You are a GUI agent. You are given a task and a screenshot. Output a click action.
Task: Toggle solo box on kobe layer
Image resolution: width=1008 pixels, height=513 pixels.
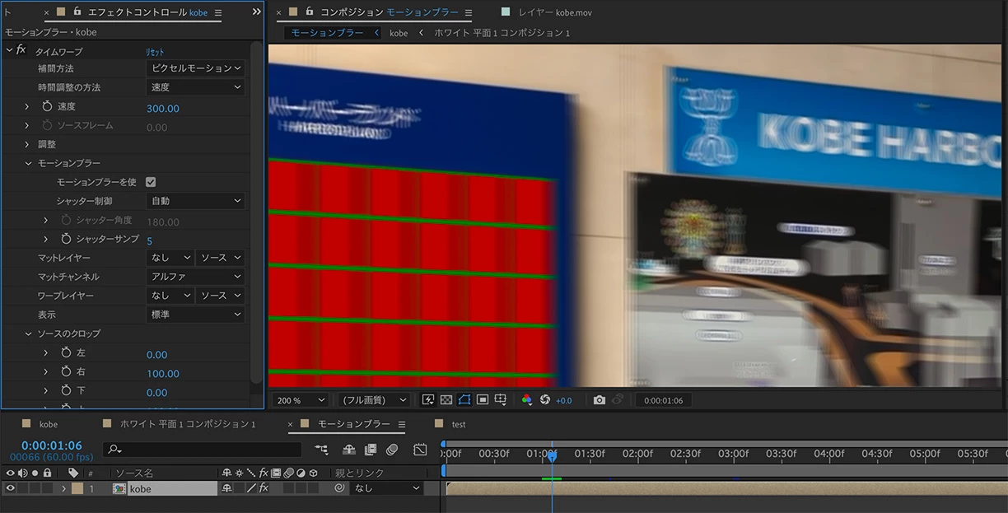click(35, 488)
